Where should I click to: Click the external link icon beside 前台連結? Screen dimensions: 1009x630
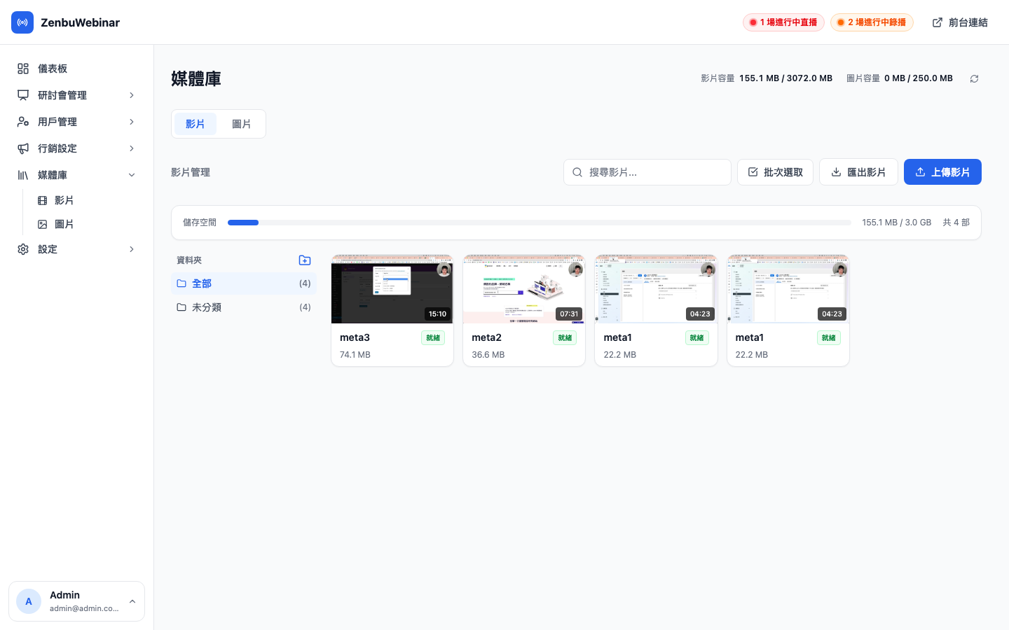(x=938, y=22)
